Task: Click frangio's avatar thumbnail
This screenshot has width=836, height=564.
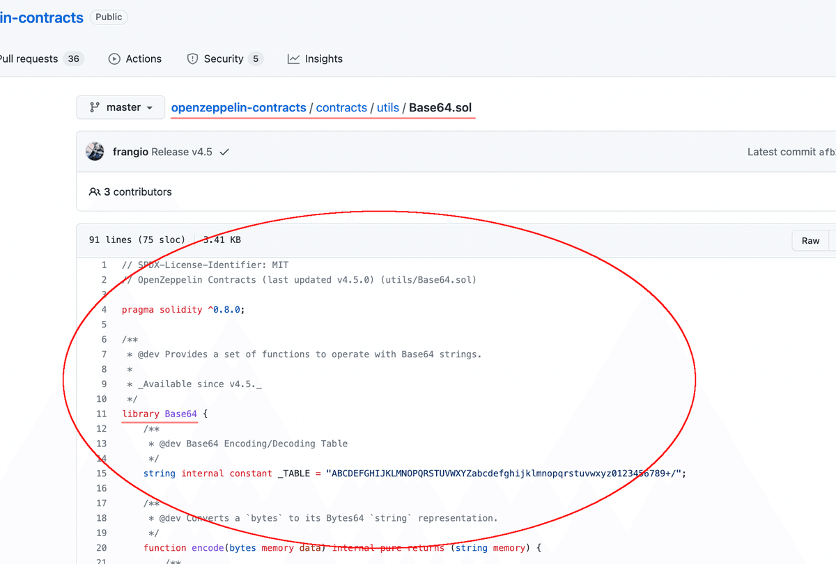Action: click(x=95, y=151)
